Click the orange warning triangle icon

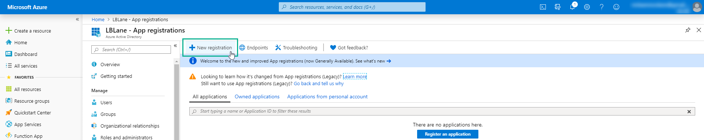(x=192, y=76)
